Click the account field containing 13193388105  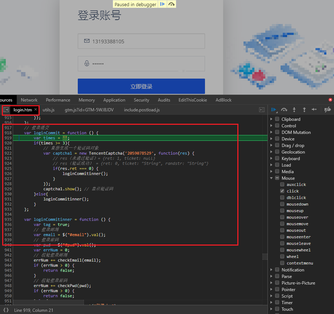[x=141, y=41]
